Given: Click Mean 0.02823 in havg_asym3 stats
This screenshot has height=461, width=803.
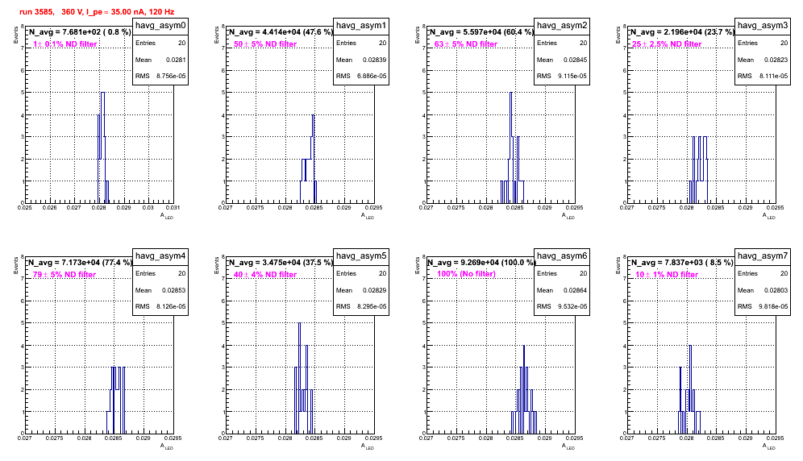Looking at the screenshot, I should tap(763, 60).
